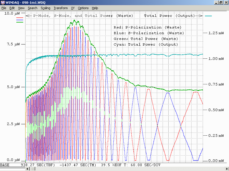Click the red P-Mode legend line
The width and height of the screenshot is (229, 171).
(20, 18)
